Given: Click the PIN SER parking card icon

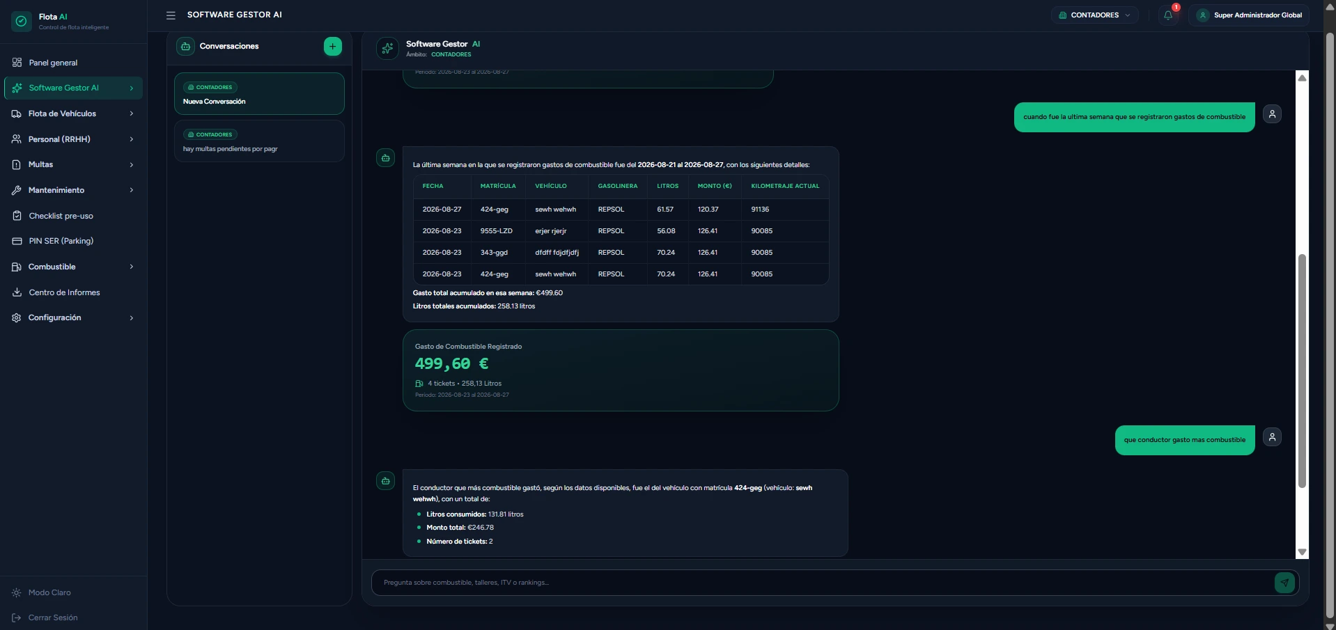Looking at the screenshot, I should [17, 241].
